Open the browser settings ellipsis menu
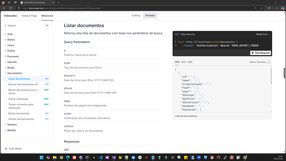The height and width of the screenshot is (161, 286). point(277,8)
